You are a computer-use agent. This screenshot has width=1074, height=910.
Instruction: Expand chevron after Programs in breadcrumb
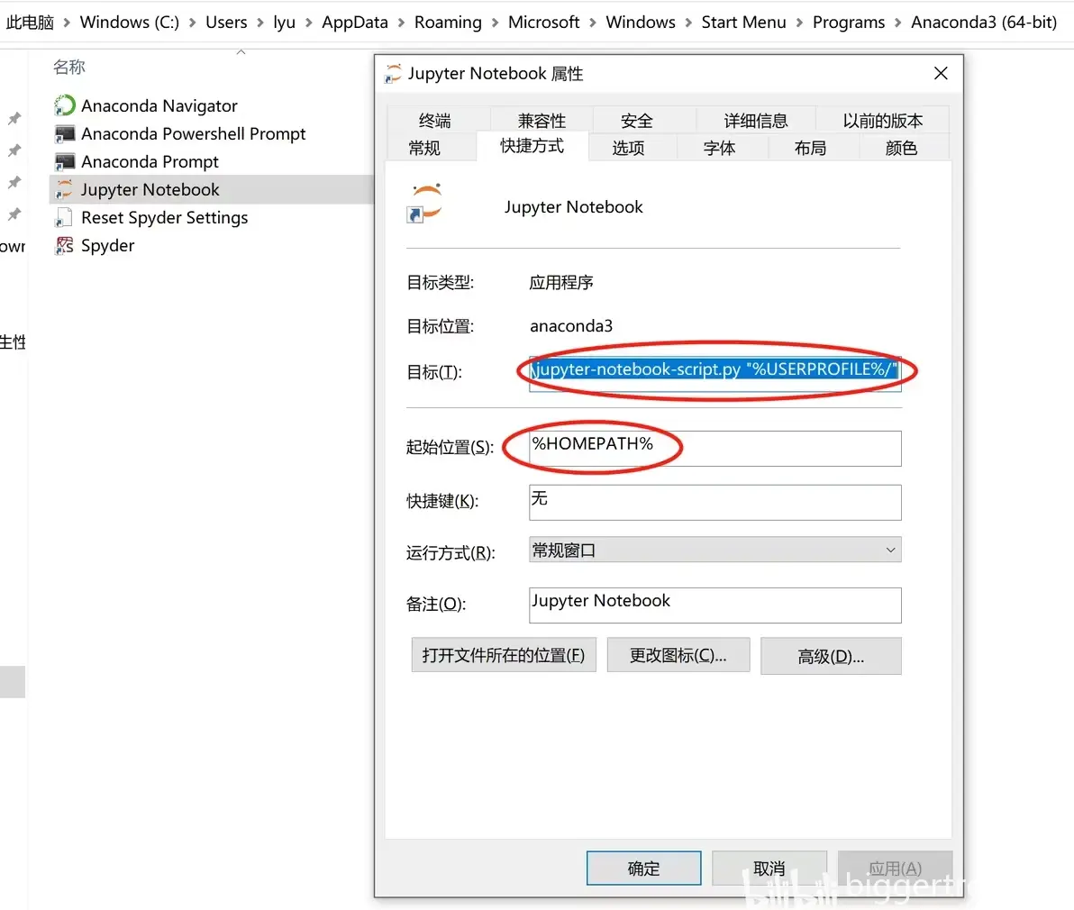pos(898,23)
